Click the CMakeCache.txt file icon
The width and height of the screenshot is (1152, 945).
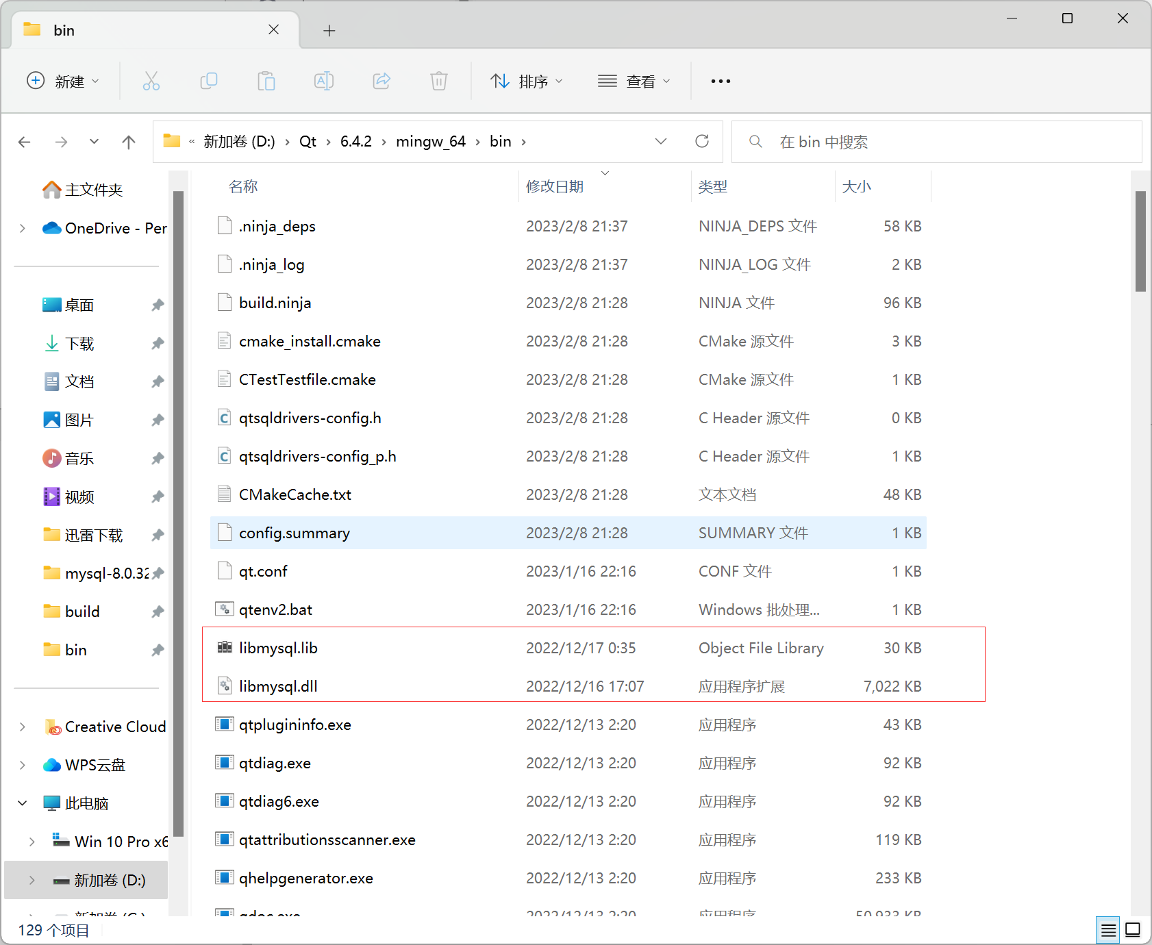(x=224, y=494)
